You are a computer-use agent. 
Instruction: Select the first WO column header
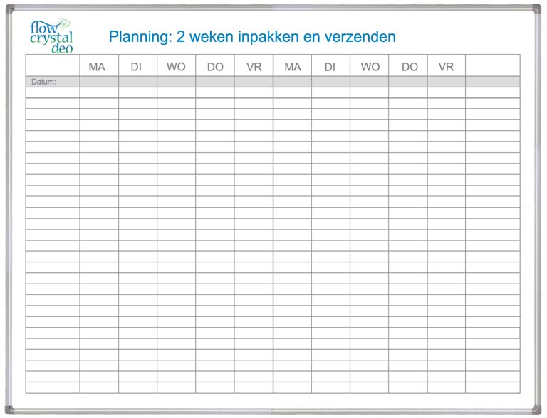(x=176, y=67)
